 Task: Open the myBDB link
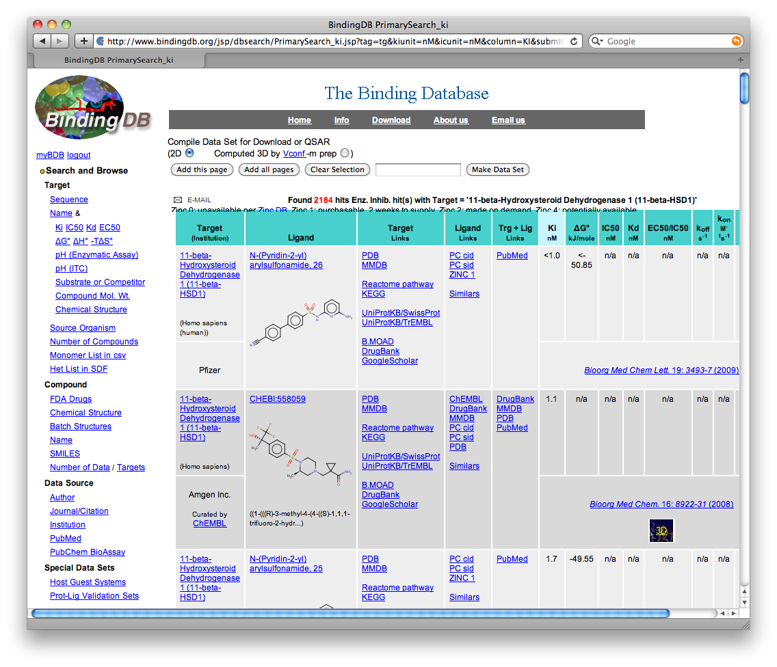click(50, 155)
